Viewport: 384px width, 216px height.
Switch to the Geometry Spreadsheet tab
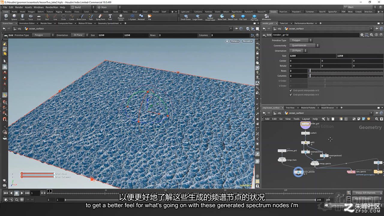pos(108,23)
